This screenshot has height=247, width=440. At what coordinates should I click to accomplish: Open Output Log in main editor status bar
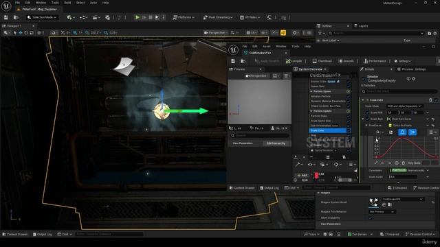tap(42, 234)
